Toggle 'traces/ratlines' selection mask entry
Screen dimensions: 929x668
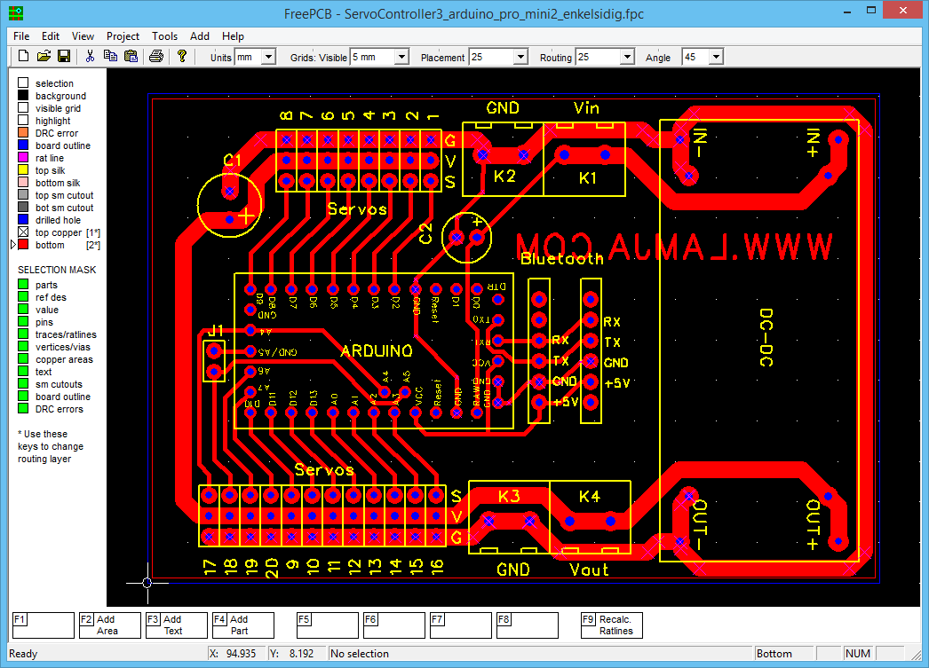pyautogui.click(x=22, y=334)
